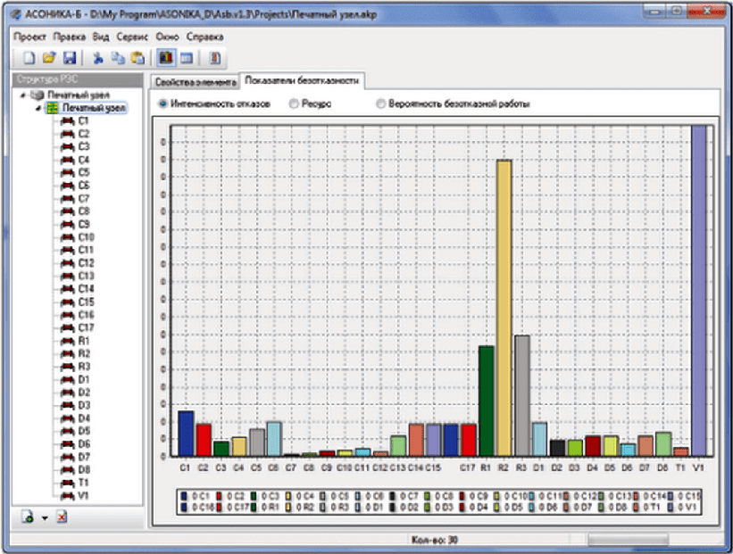Save the project with the floppy icon
The width and height of the screenshot is (733, 554).
[x=70, y=58]
